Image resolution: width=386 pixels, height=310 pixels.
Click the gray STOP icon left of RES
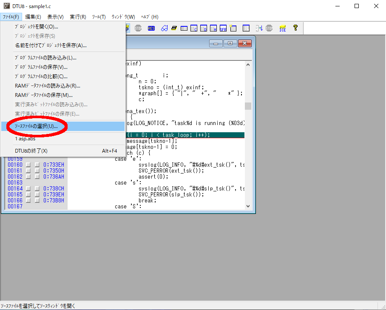click(x=138, y=28)
